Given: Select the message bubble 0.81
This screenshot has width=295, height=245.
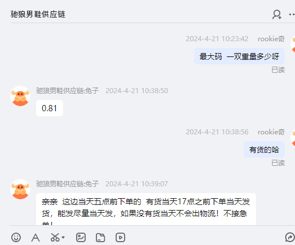Looking at the screenshot, I should 50,108.
